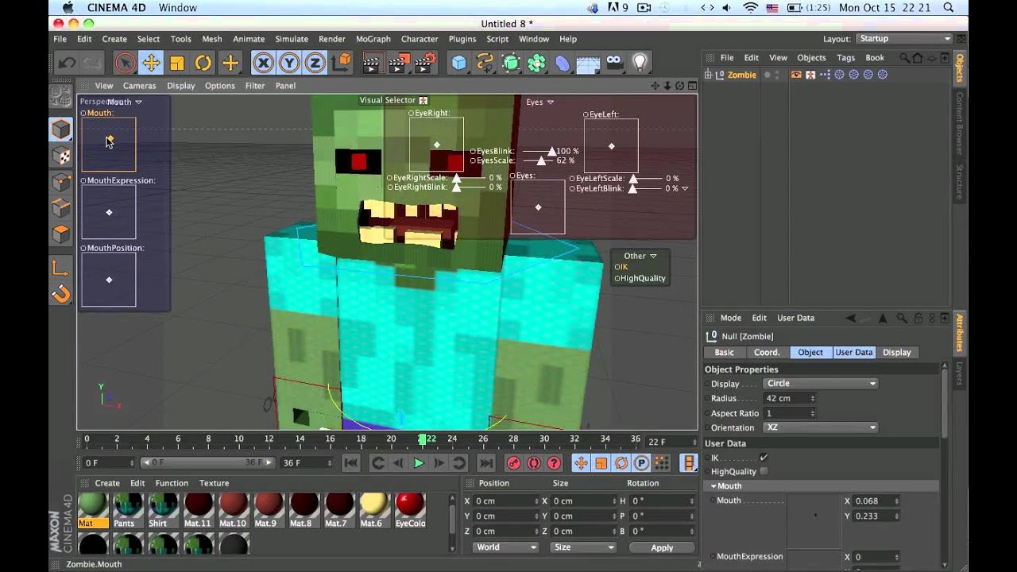Select the EyeColo red material
This screenshot has width=1017, height=572.
tap(410, 509)
